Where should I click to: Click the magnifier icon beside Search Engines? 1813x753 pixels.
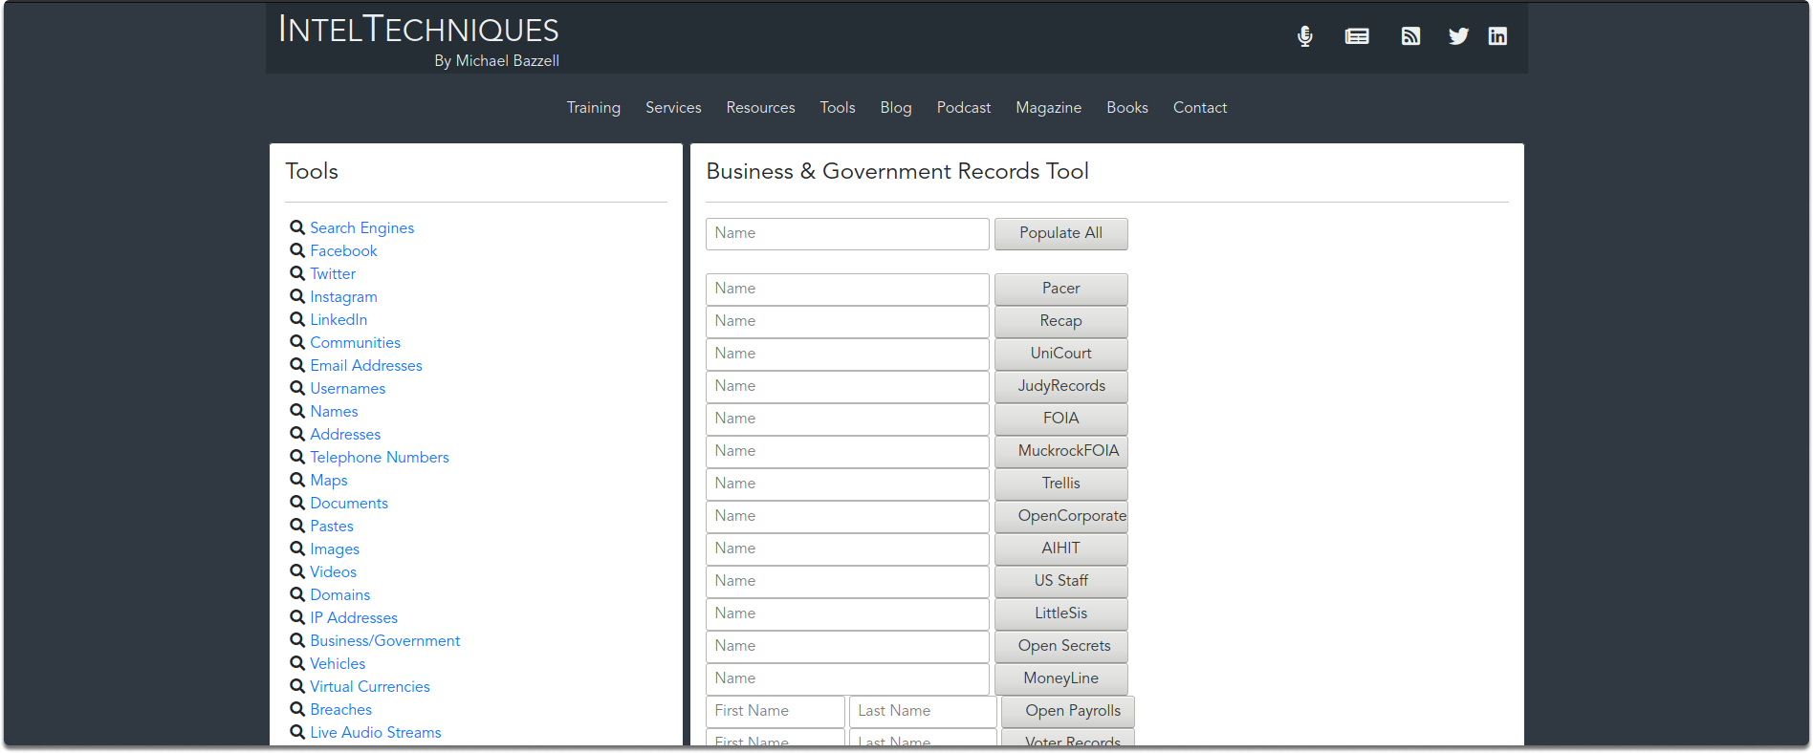click(x=297, y=227)
